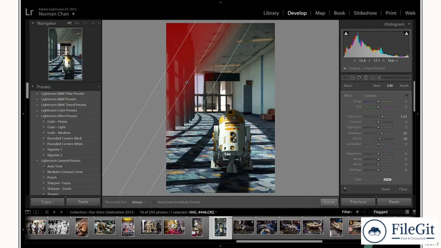Viewport: 441px width, 248px height.
Task: Select the Red Eye Correction tool icon
Action: point(359,77)
